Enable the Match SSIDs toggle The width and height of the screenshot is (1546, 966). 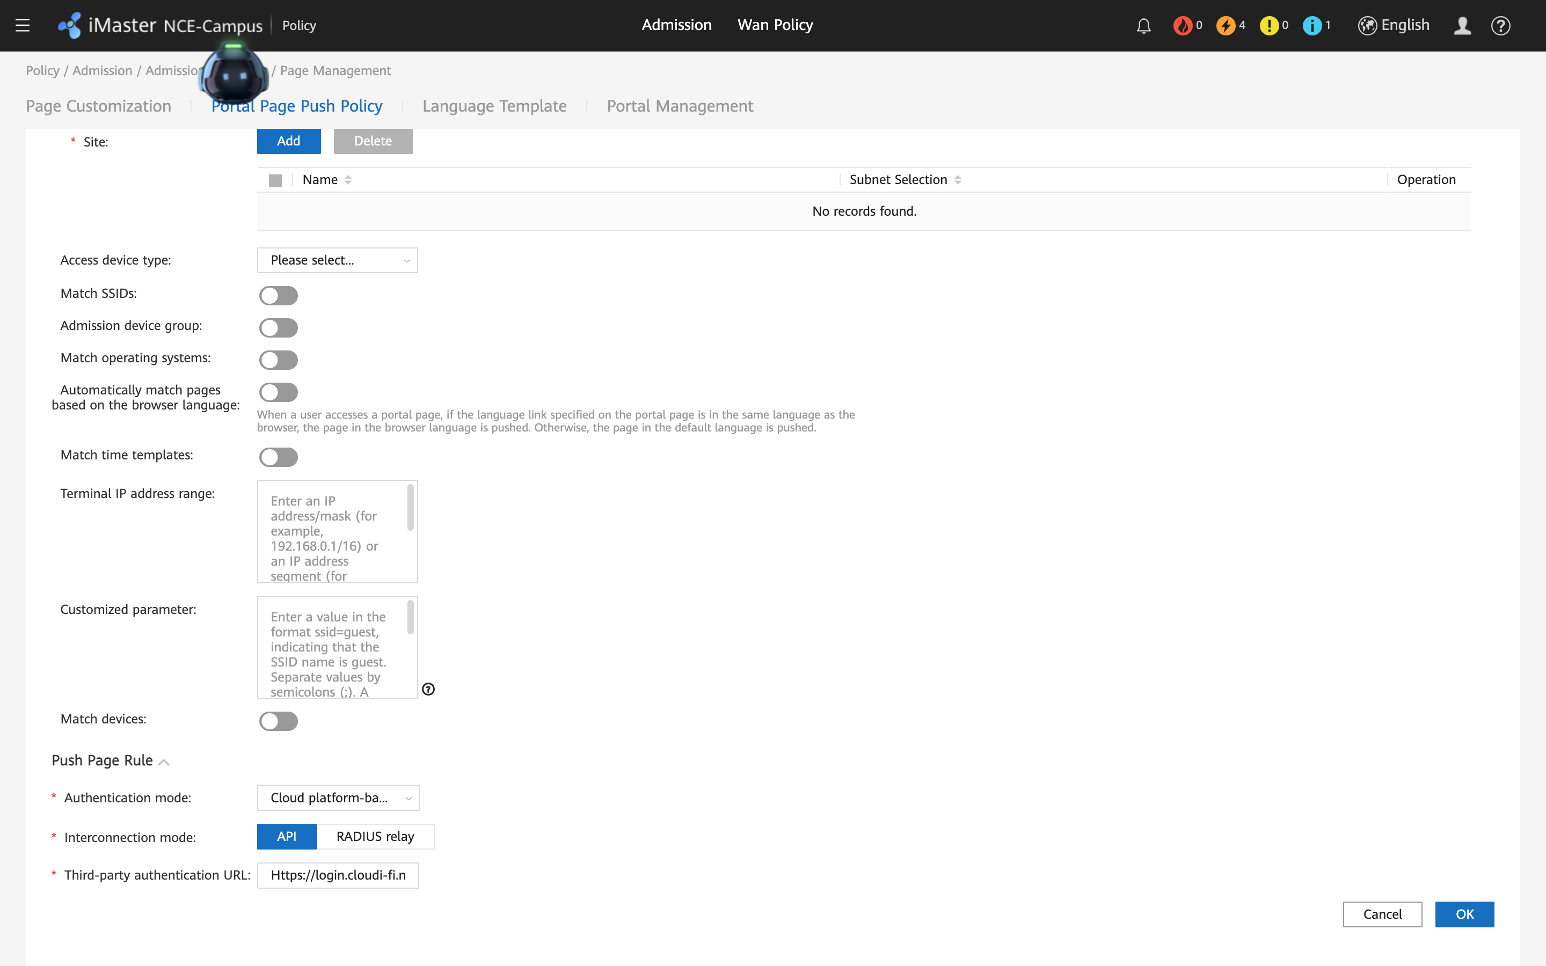click(x=279, y=295)
